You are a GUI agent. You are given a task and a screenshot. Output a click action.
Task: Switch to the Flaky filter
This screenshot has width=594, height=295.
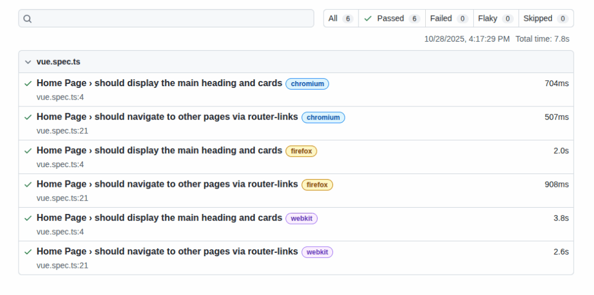point(495,19)
